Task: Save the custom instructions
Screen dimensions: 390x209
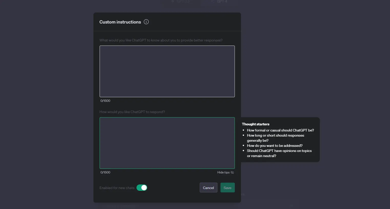Action: click(x=227, y=188)
